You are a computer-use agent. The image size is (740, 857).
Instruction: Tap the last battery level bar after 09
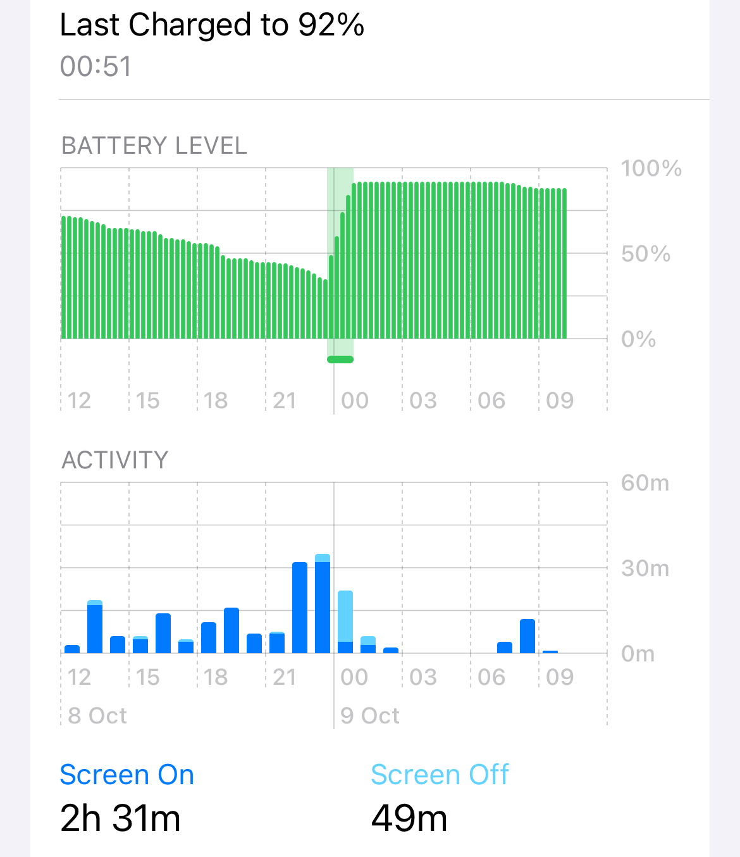(564, 263)
